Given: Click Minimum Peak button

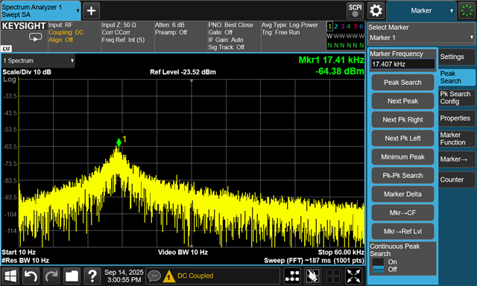Looking at the screenshot, I should [x=402, y=157].
